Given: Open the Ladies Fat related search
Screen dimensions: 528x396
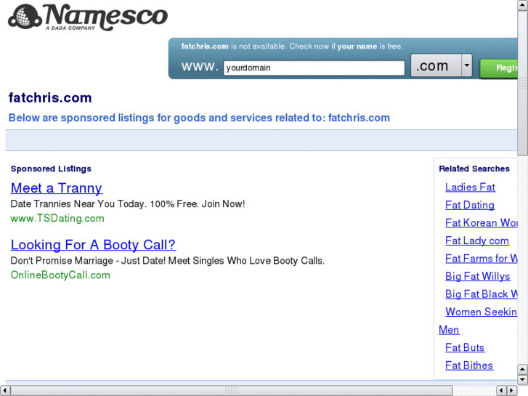Looking at the screenshot, I should 470,187.
